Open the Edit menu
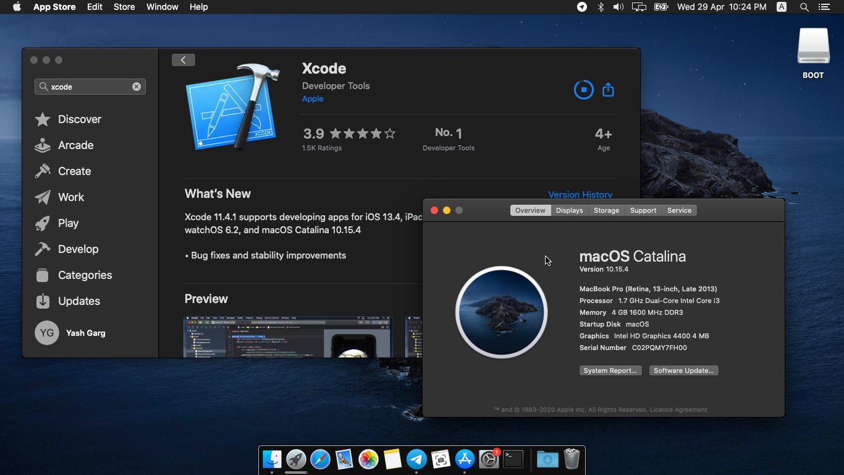The width and height of the screenshot is (844, 475). [x=95, y=7]
